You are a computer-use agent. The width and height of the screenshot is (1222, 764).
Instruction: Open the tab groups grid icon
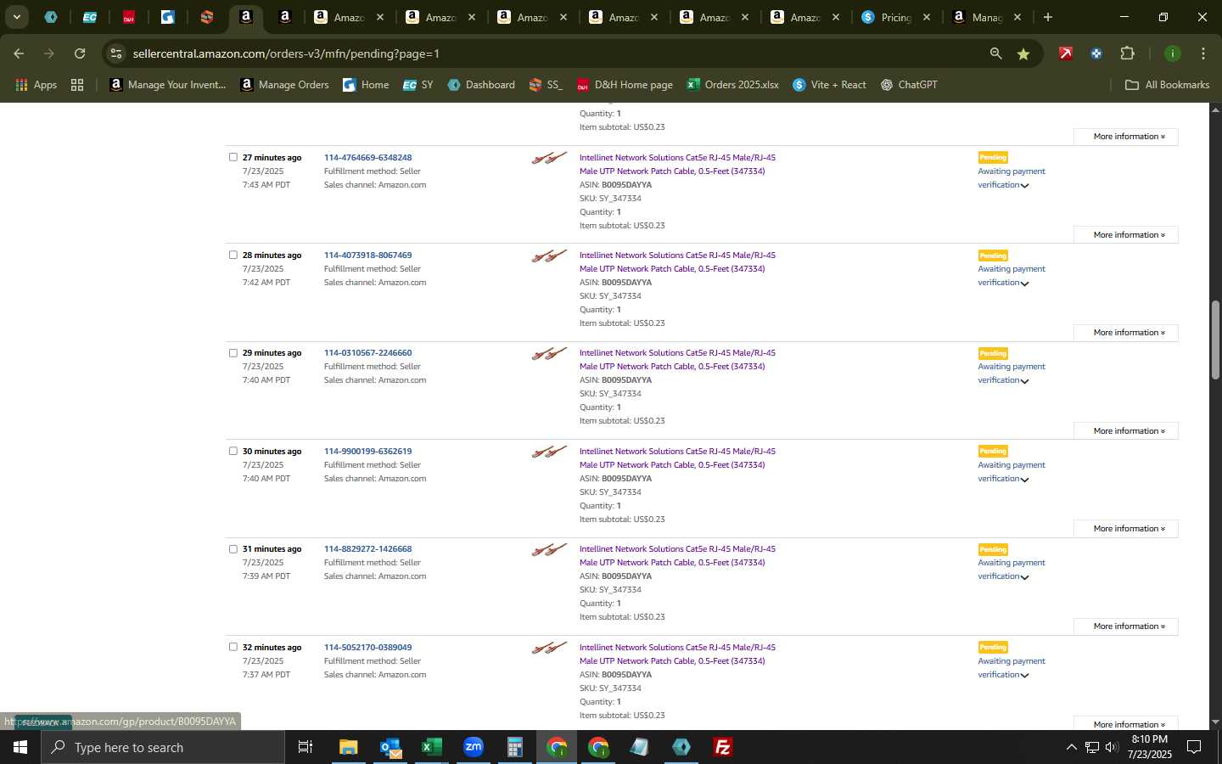[77, 85]
